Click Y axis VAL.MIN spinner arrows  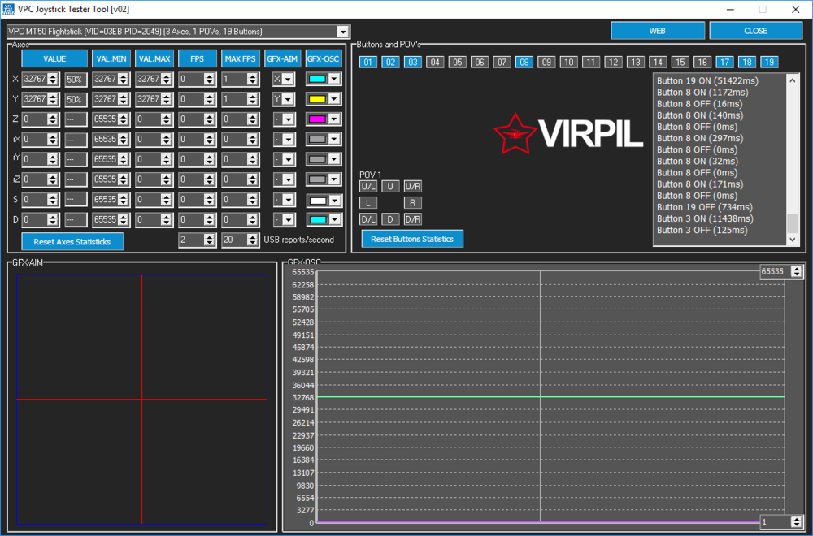tap(124, 99)
